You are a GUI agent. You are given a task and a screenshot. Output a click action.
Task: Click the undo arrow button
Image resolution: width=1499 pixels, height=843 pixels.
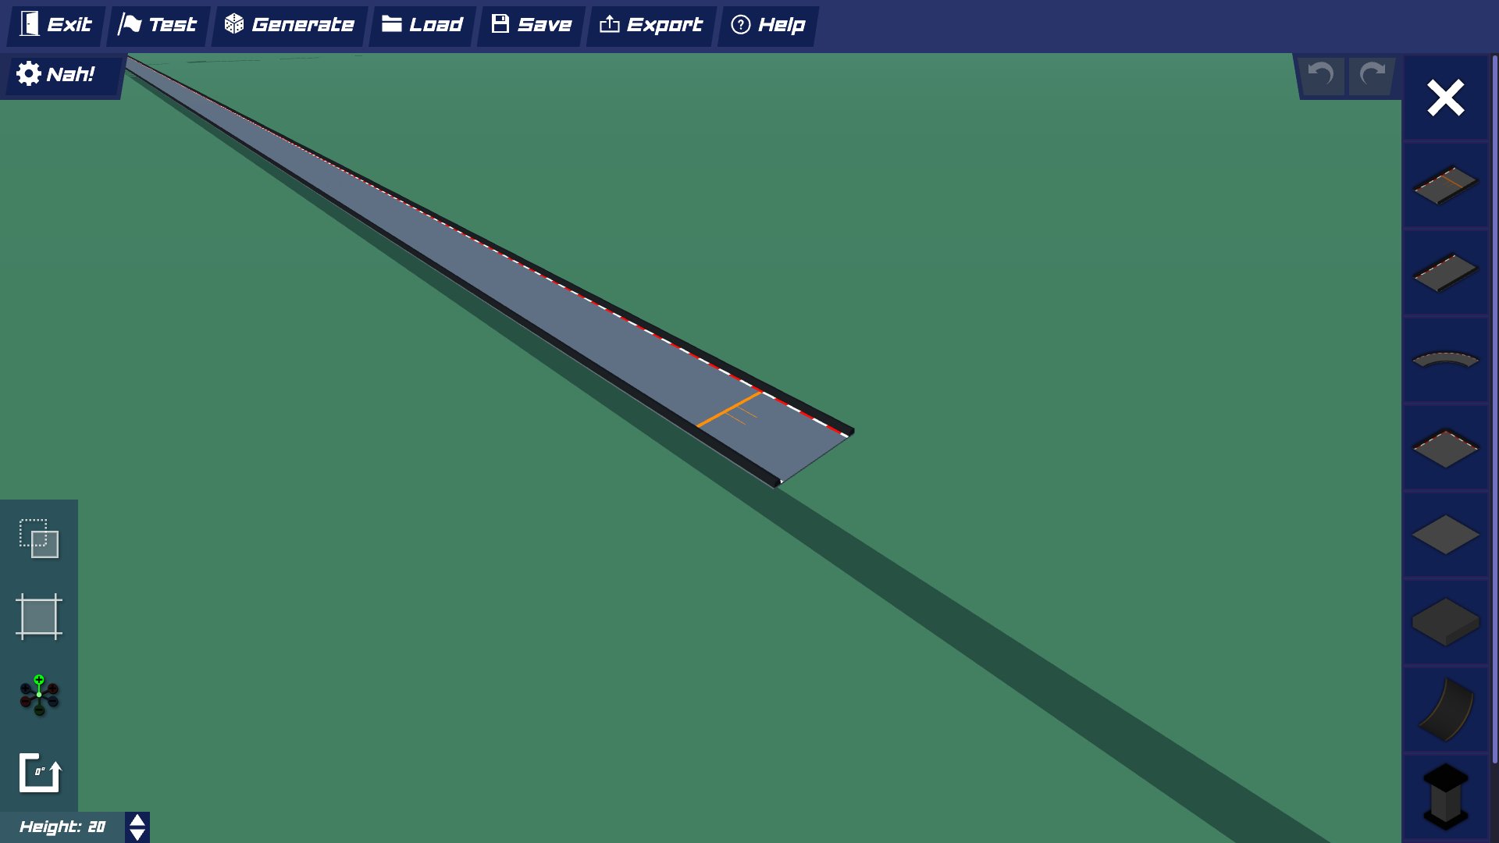click(1320, 75)
